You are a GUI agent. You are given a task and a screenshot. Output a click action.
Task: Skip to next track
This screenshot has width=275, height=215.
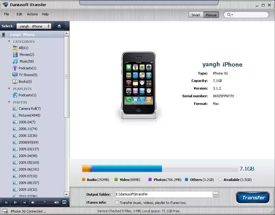click(x=24, y=202)
